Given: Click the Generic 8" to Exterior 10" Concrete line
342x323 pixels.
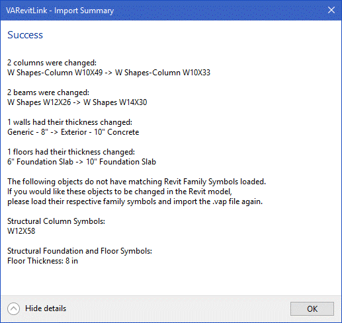Looking at the screenshot, I should pos(73,132).
